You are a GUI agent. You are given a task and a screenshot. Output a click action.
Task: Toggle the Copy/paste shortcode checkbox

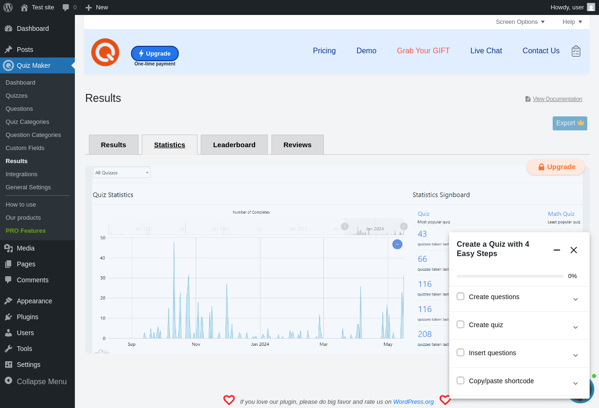(x=460, y=380)
